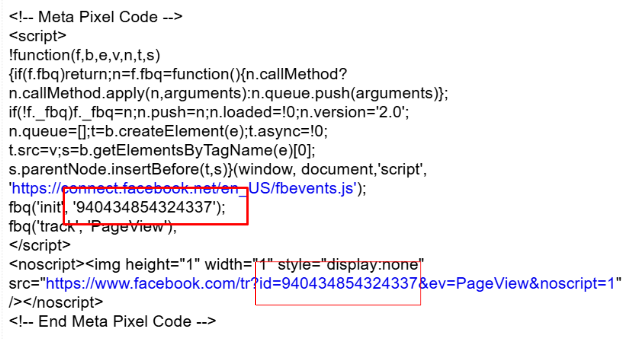
Task: Click the '<!-- Meta Pixel Code -->' comment line
Action: click(96, 17)
